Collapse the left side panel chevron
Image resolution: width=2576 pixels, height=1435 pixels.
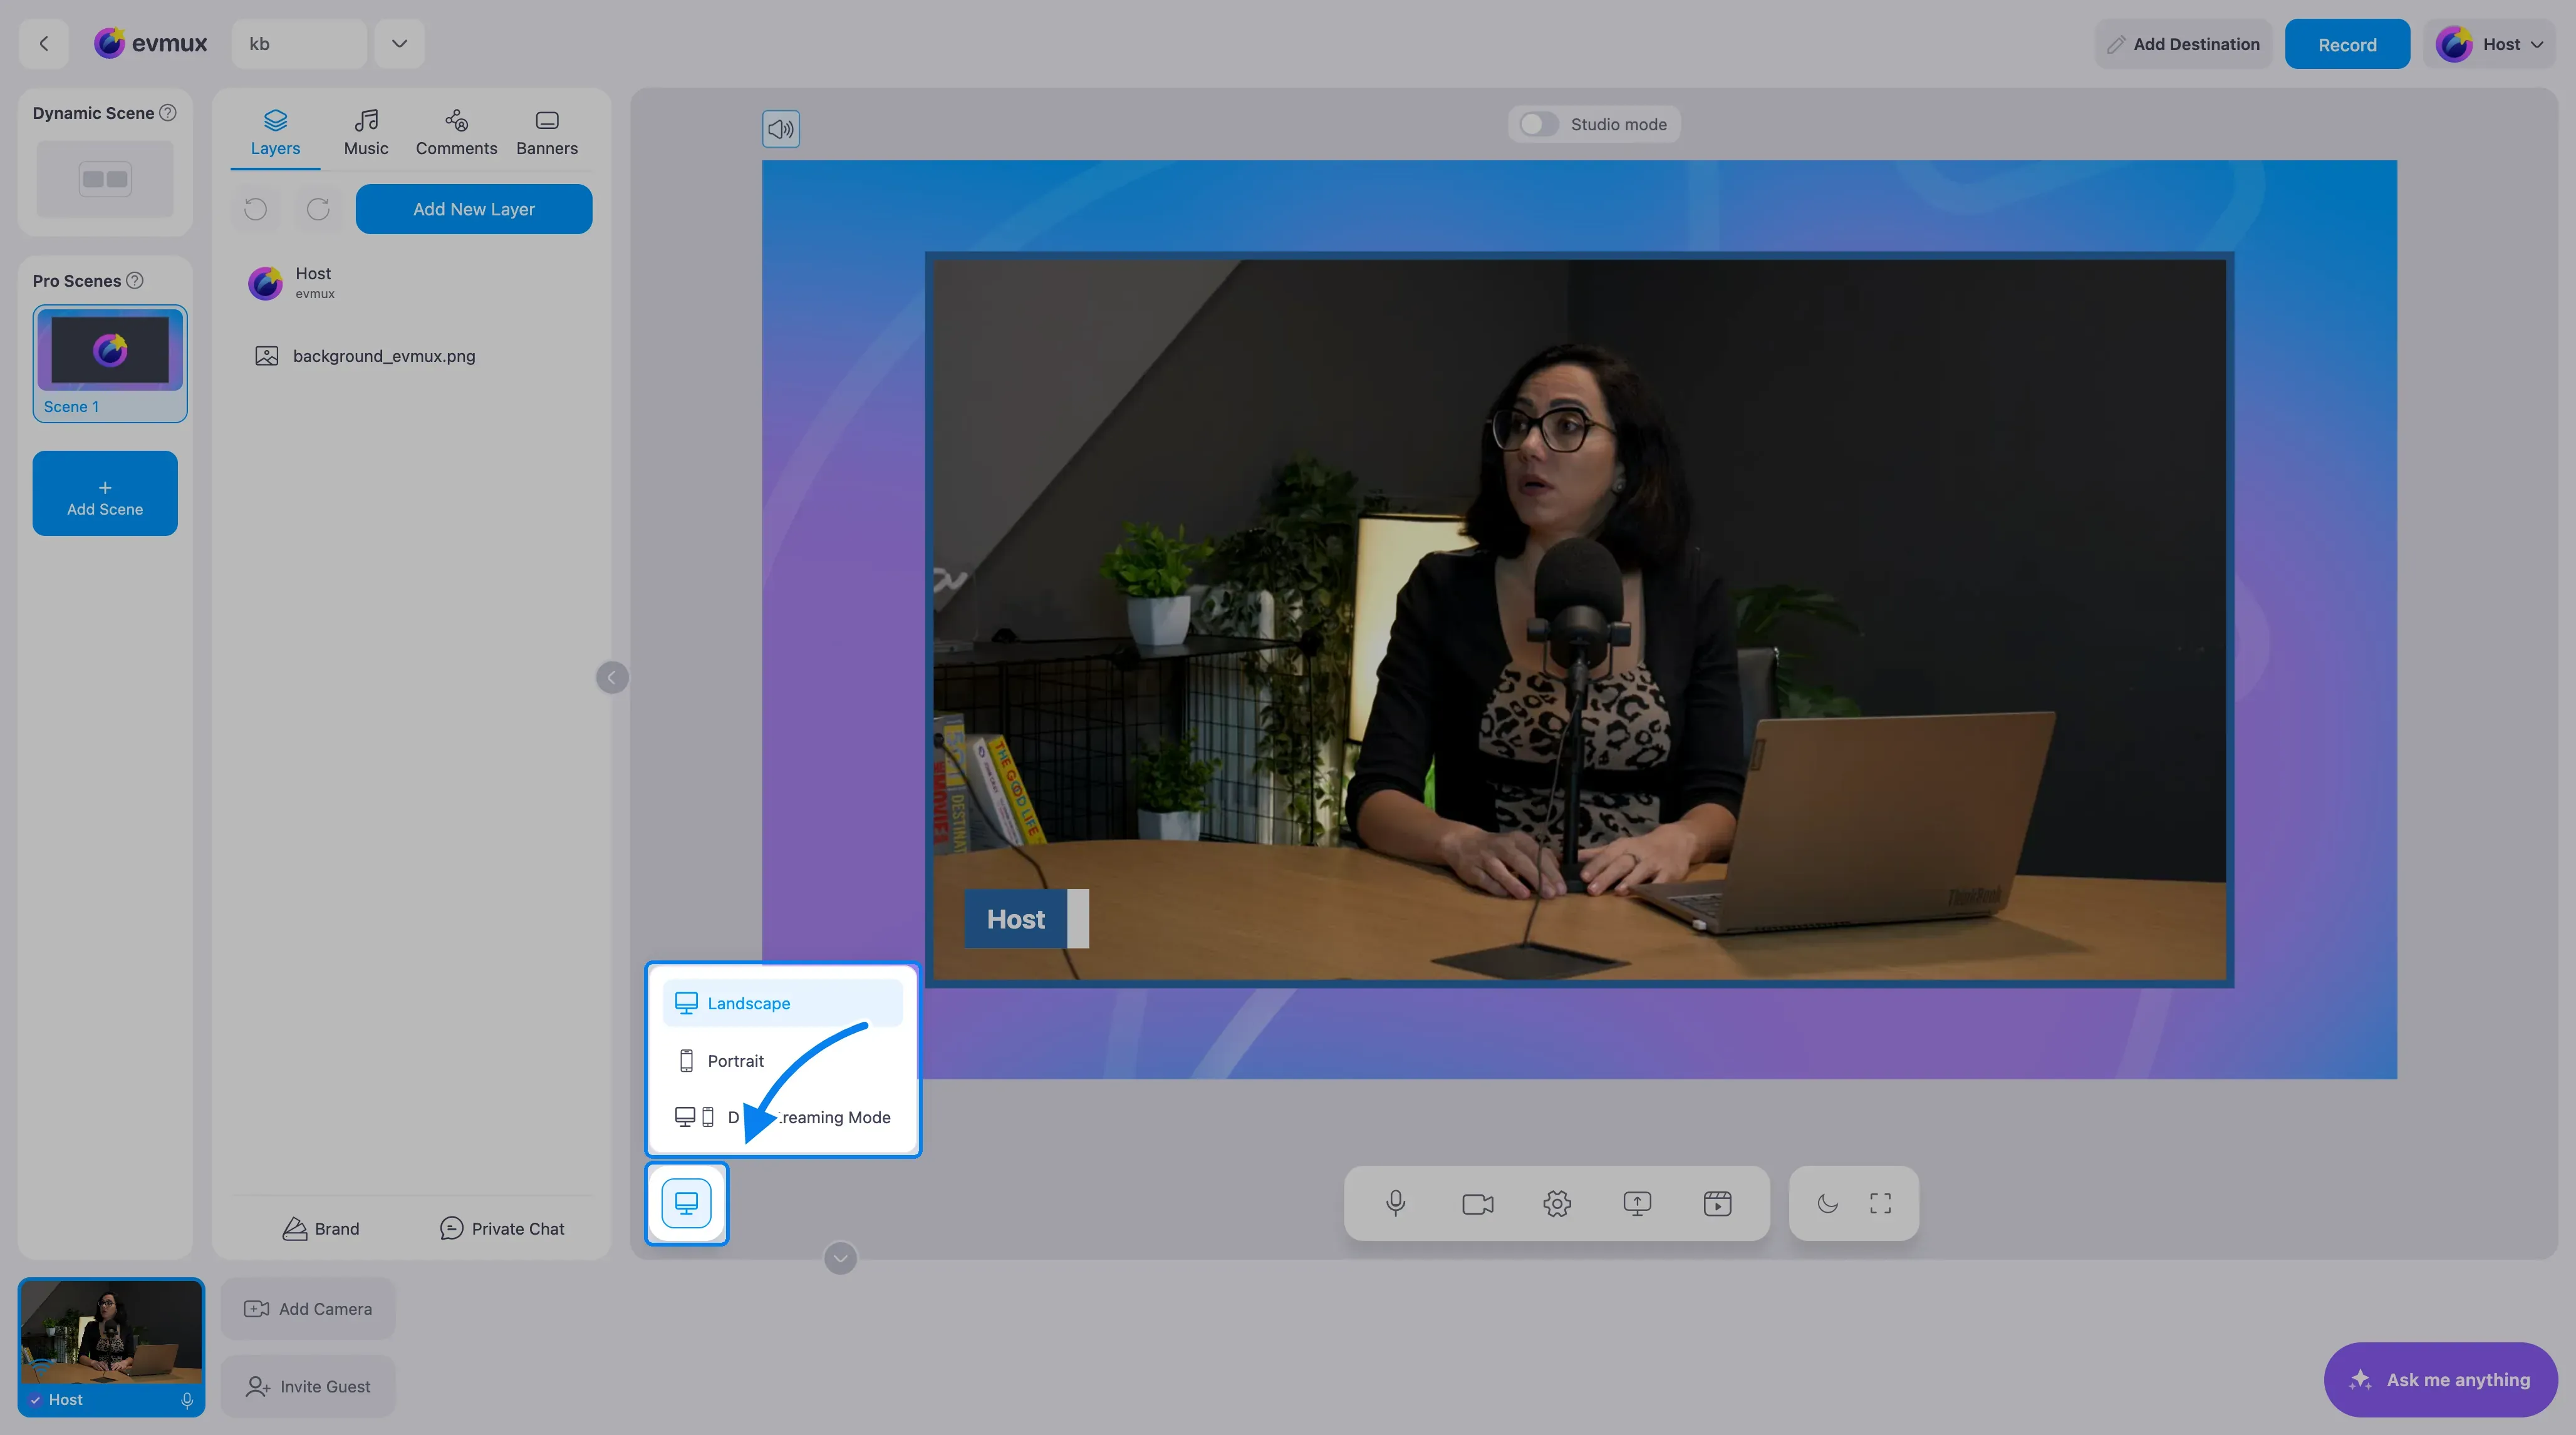pyautogui.click(x=612, y=677)
